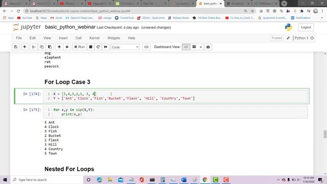Viewport: 327px width, 184px height.
Task: Restart kernel and run all cells icon
Action: (106, 47)
